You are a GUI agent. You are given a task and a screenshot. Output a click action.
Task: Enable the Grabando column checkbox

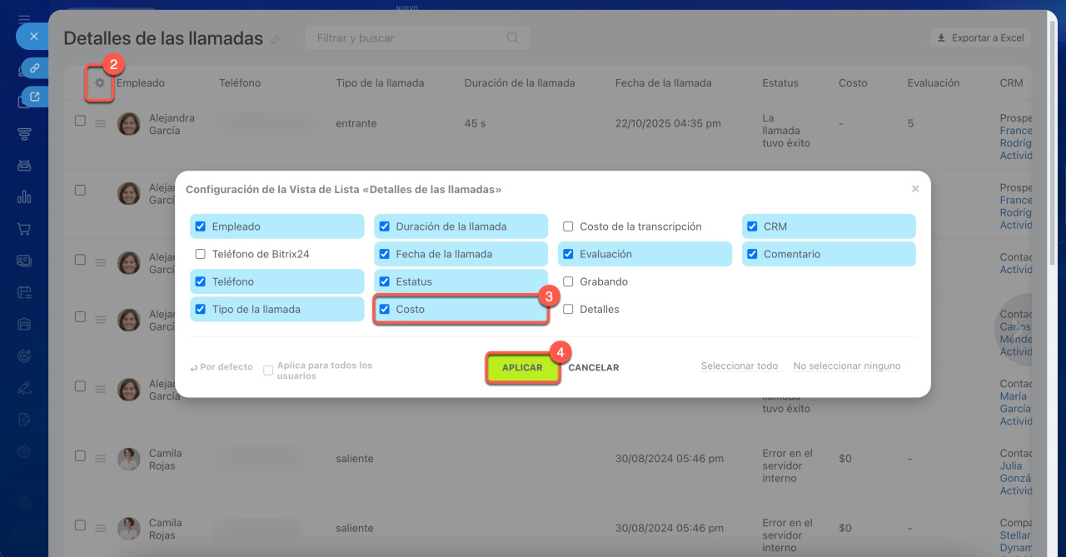(x=568, y=281)
